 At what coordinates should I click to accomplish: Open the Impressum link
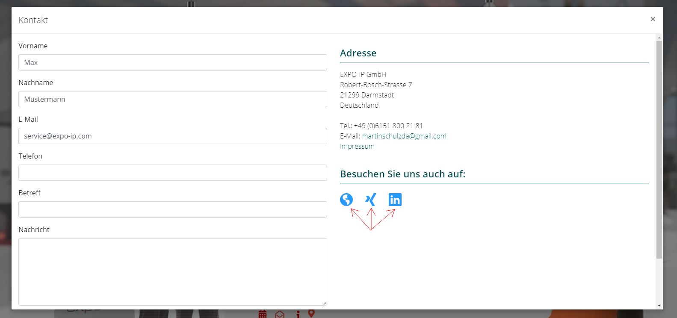click(x=357, y=146)
